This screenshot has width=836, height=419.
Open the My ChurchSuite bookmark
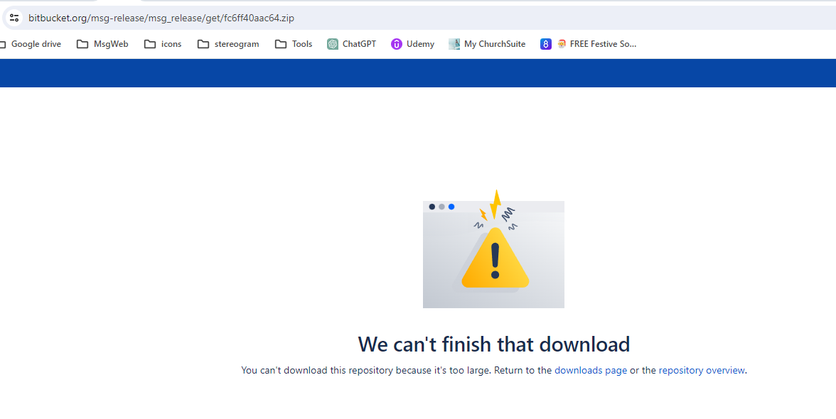(487, 44)
